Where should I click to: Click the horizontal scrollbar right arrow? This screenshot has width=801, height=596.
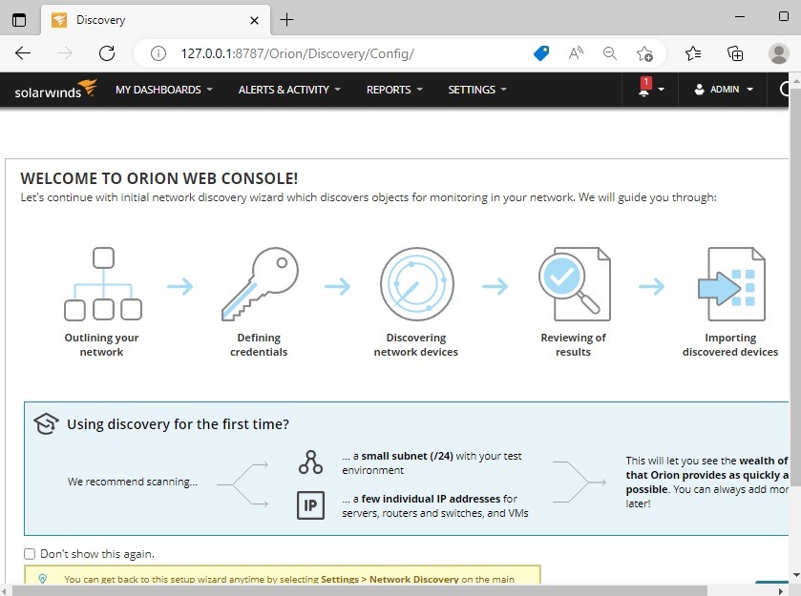pos(781,591)
